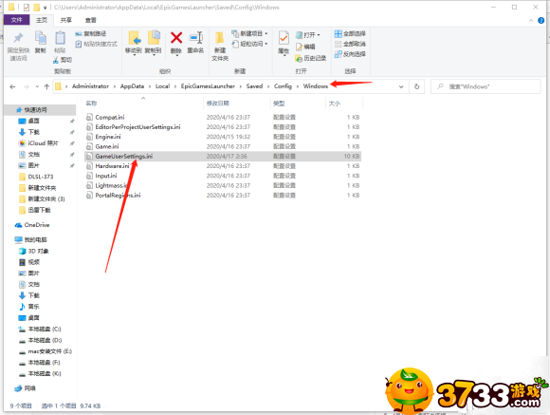The width and height of the screenshot is (550, 415).
Task: Open OneDrive in the navigation pane
Action: [x=36, y=225]
